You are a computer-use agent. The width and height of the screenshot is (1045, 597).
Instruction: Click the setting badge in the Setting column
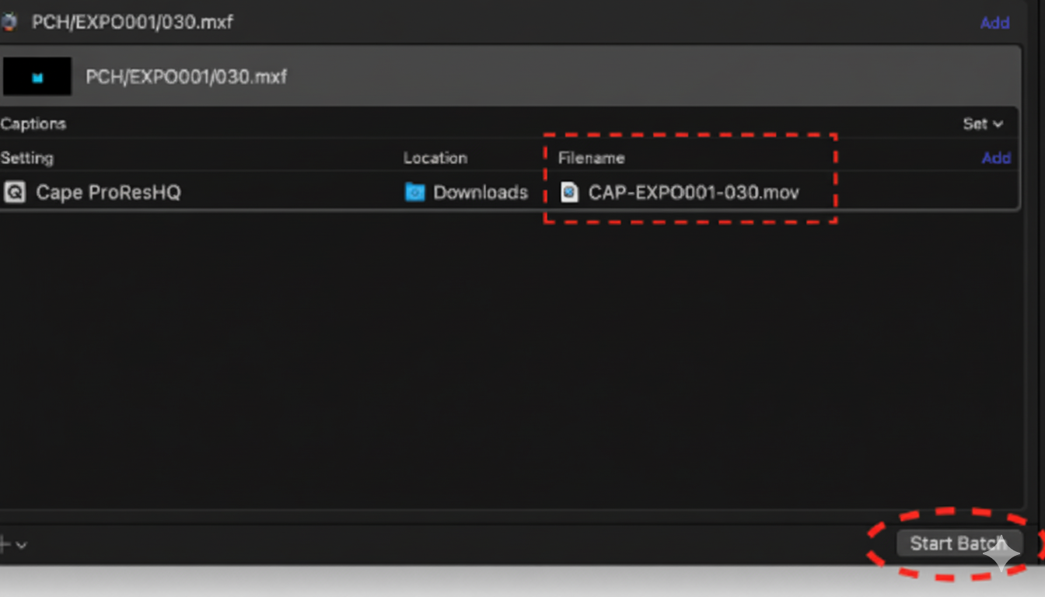pyautogui.click(x=14, y=192)
